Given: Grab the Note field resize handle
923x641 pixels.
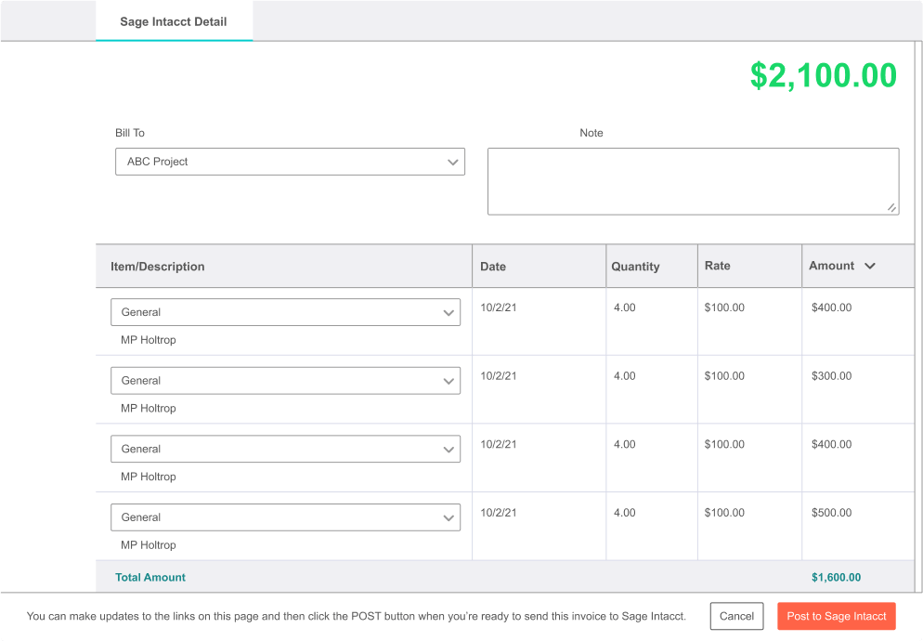Looking at the screenshot, I should [891, 207].
